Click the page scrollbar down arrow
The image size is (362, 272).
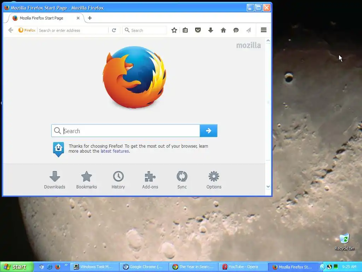pyautogui.click(x=268, y=186)
